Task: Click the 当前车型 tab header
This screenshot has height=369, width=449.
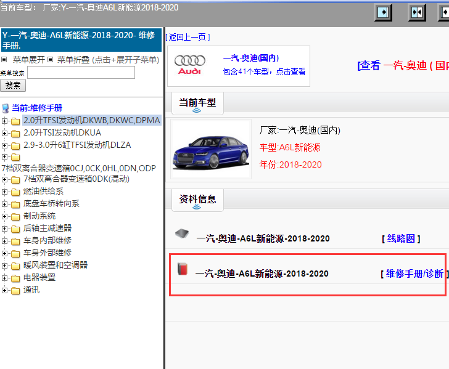Action: (x=197, y=103)
